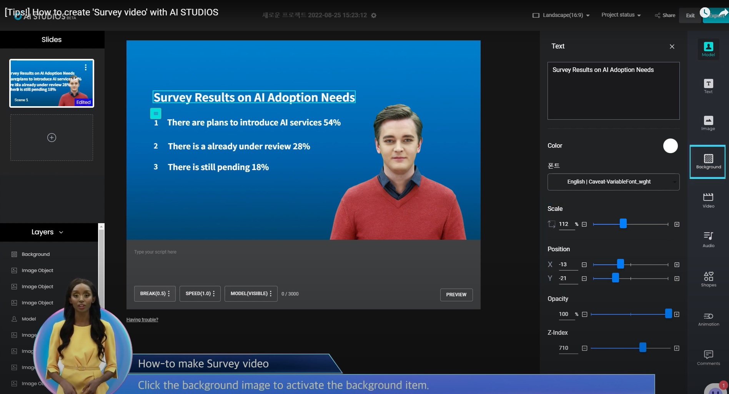Viewport: 729px width, 394px height.
Task: Click the project settings gear icon
Action: [x=373, y=15]
